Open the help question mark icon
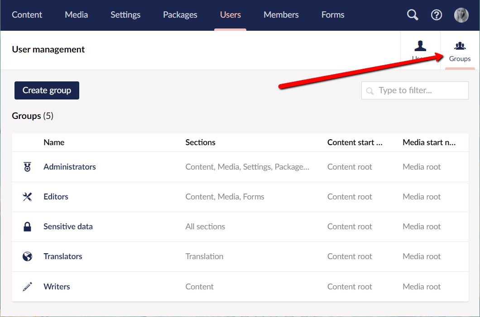The image size is (480, 317). (436, 14)
